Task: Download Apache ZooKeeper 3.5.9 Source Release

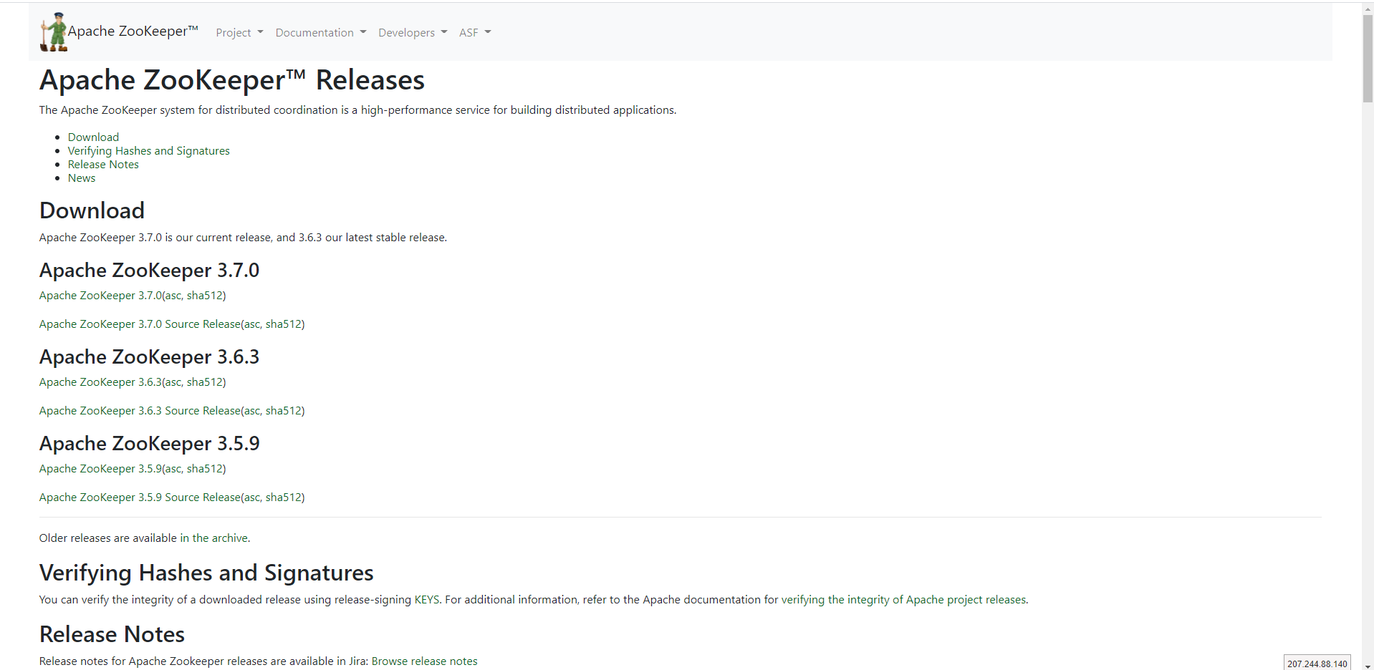Action: (140, 497)
